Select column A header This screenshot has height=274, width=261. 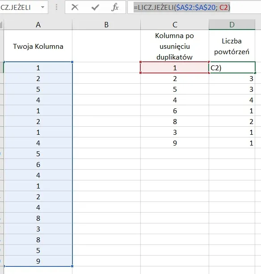(38, 25)
